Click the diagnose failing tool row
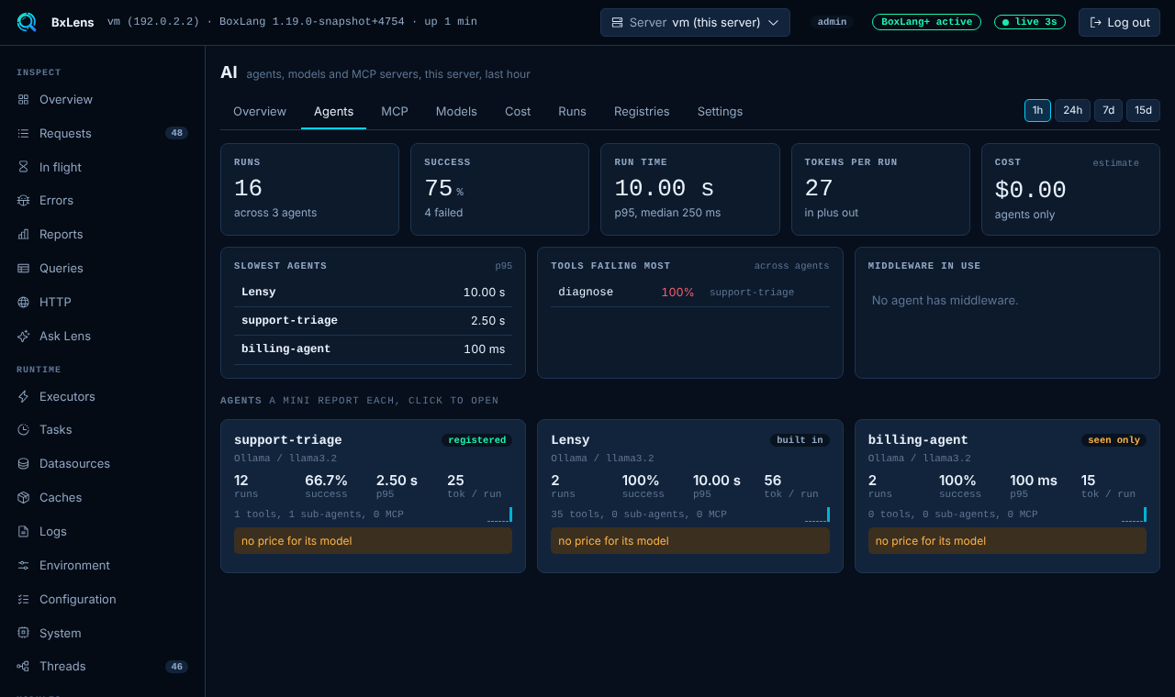Image resolution: width=1175 pixels, height=697 pixels. (690, 292)
